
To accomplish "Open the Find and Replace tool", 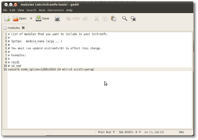I will coord(133,18).
